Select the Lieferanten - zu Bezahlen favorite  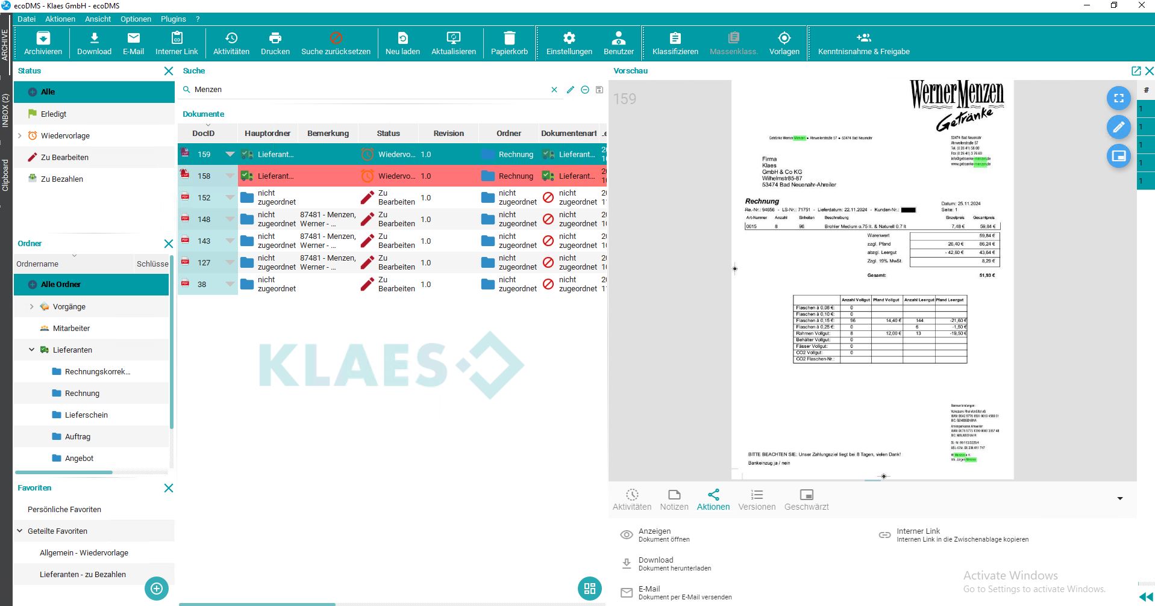82,574
